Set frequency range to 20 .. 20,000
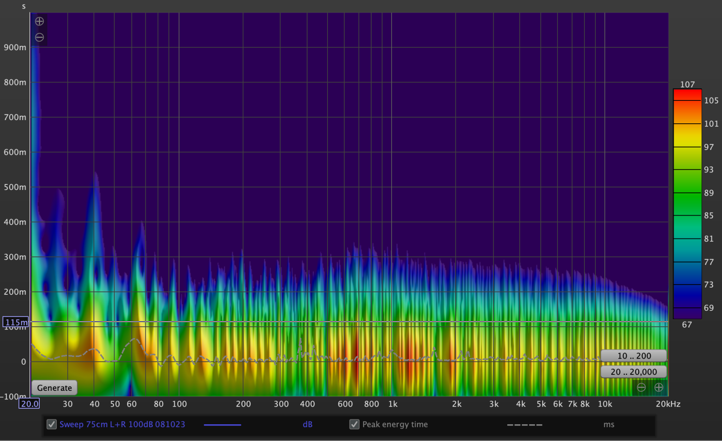 point(634,372)
